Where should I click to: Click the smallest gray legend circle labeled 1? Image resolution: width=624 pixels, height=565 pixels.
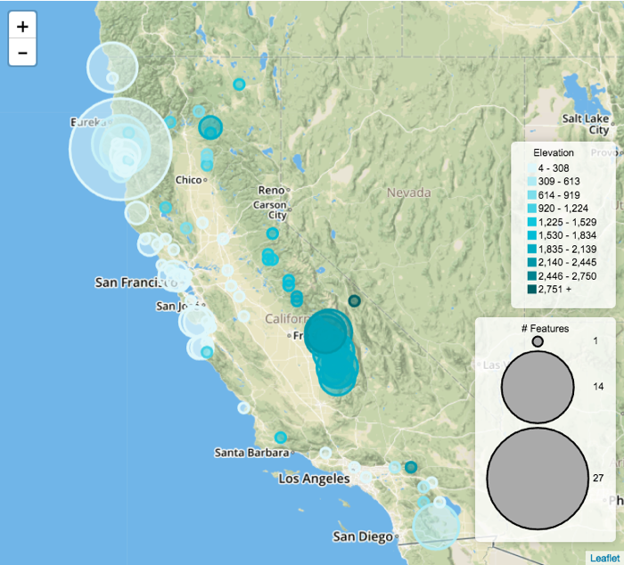538,341
